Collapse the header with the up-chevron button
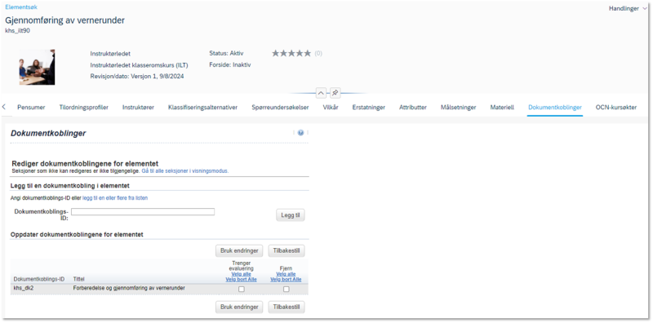 click(321, 94)
